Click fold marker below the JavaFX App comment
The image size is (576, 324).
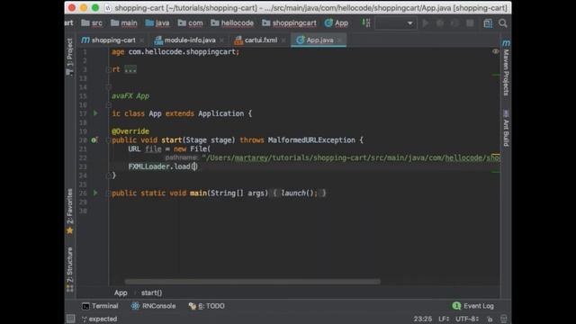[x=108, y=105]
